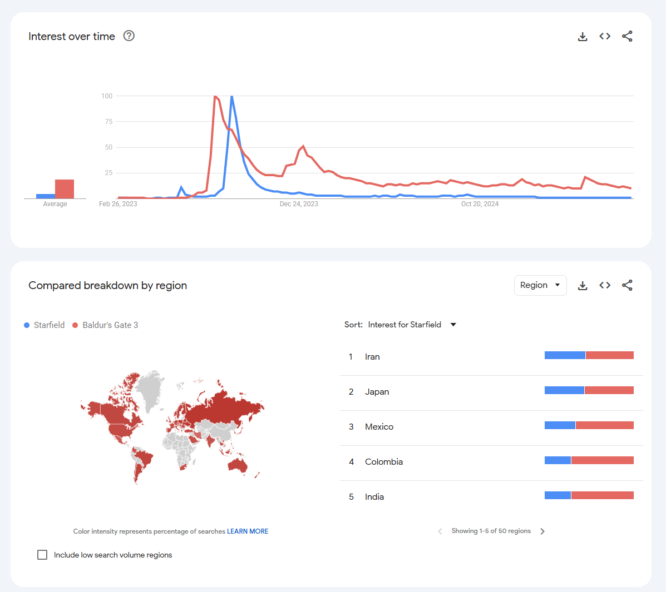
Task: Go to next page of regions
Action: tap(542, 531)
